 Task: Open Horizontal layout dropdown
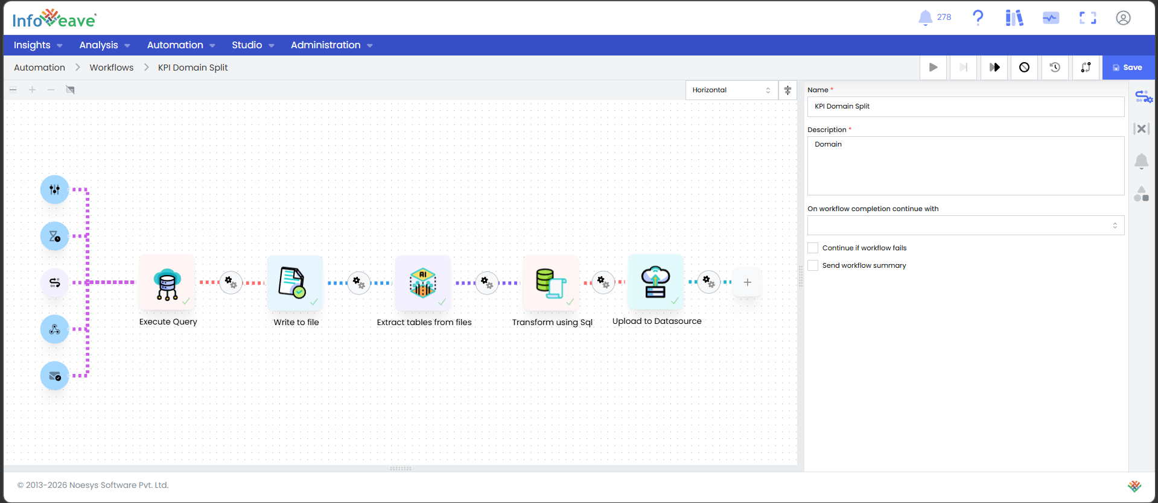tap(731, 90)
